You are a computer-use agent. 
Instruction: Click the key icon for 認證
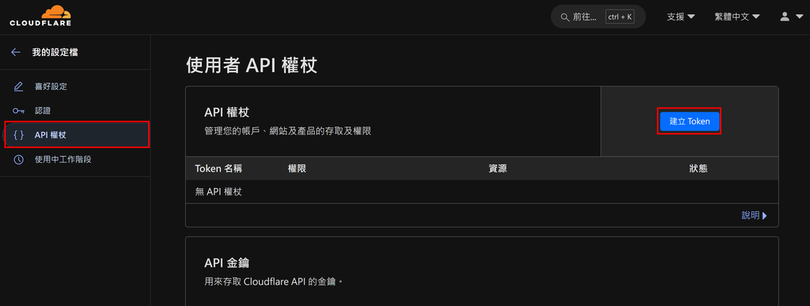tap(19, 111)
